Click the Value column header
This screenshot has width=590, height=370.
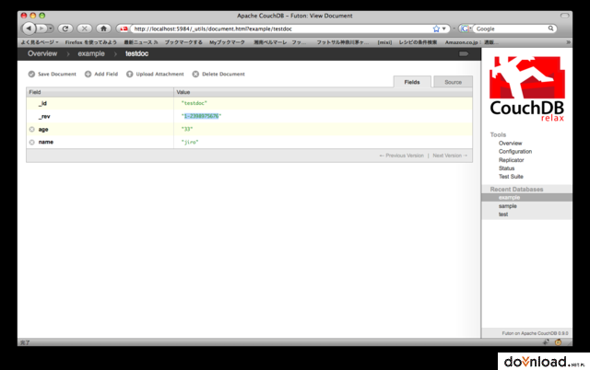click(323, 92)
